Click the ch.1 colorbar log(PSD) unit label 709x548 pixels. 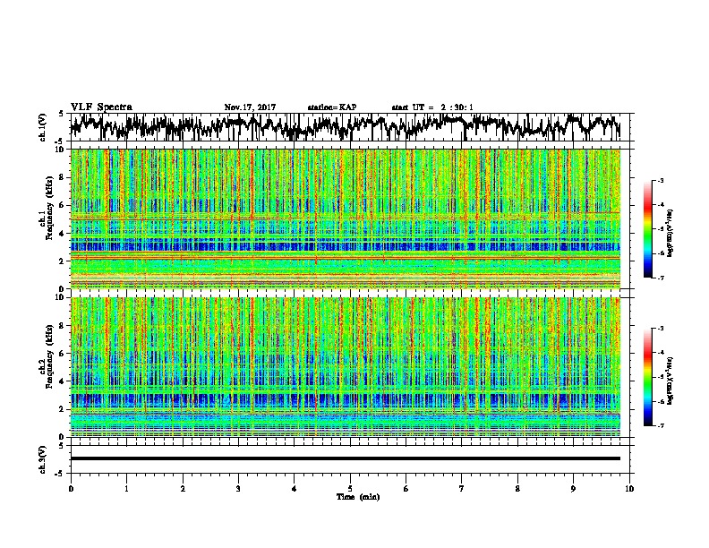(671, 233)
